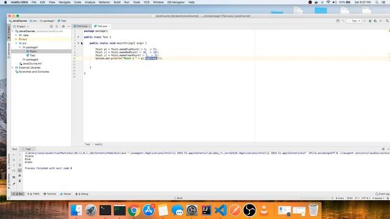Screen dimensions: 390x219
Task: Open the Event Log
Action: click(382, 194)
